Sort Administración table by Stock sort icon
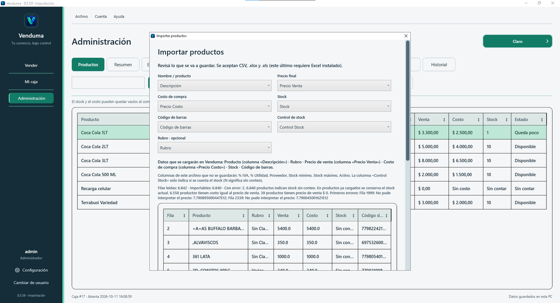Screen dimensions: 560x303 (507, 119)
